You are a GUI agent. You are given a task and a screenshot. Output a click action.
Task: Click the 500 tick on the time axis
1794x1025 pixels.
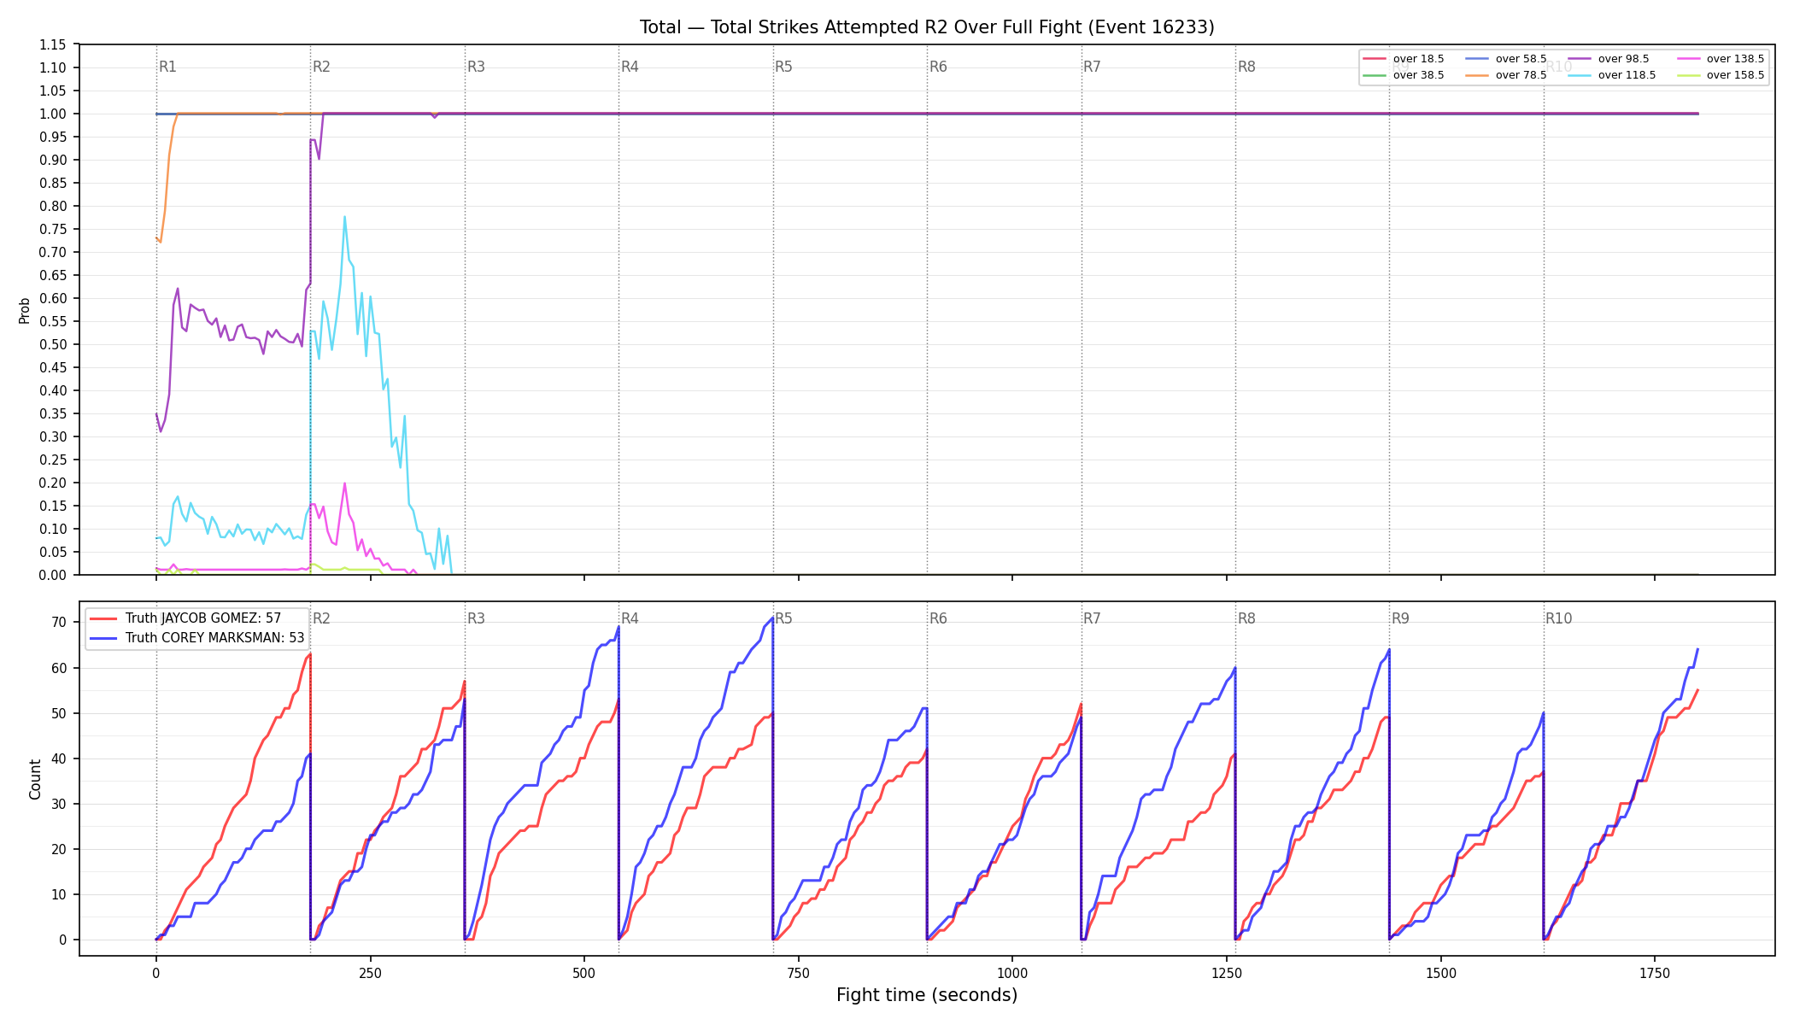[x=584, y=973]
